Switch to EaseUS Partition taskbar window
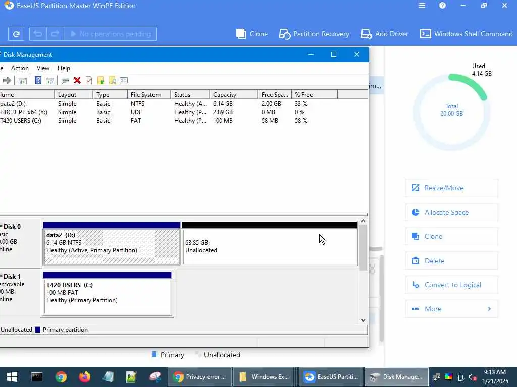This screenshot has width=517, height=387. [331, 377]
